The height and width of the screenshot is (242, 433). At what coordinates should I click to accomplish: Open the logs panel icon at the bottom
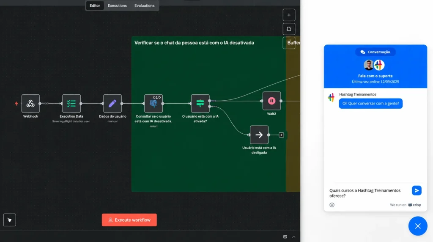click(285, 237)
